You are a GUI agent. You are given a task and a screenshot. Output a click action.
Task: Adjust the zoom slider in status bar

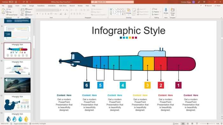208,124
